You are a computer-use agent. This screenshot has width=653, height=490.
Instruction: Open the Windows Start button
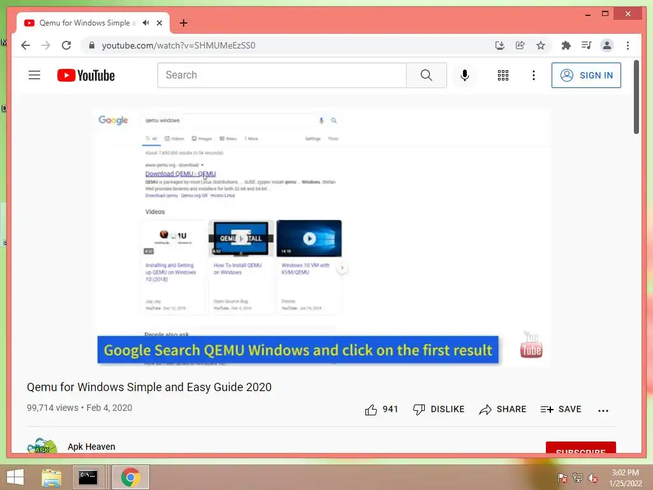(x=15, y=477)
